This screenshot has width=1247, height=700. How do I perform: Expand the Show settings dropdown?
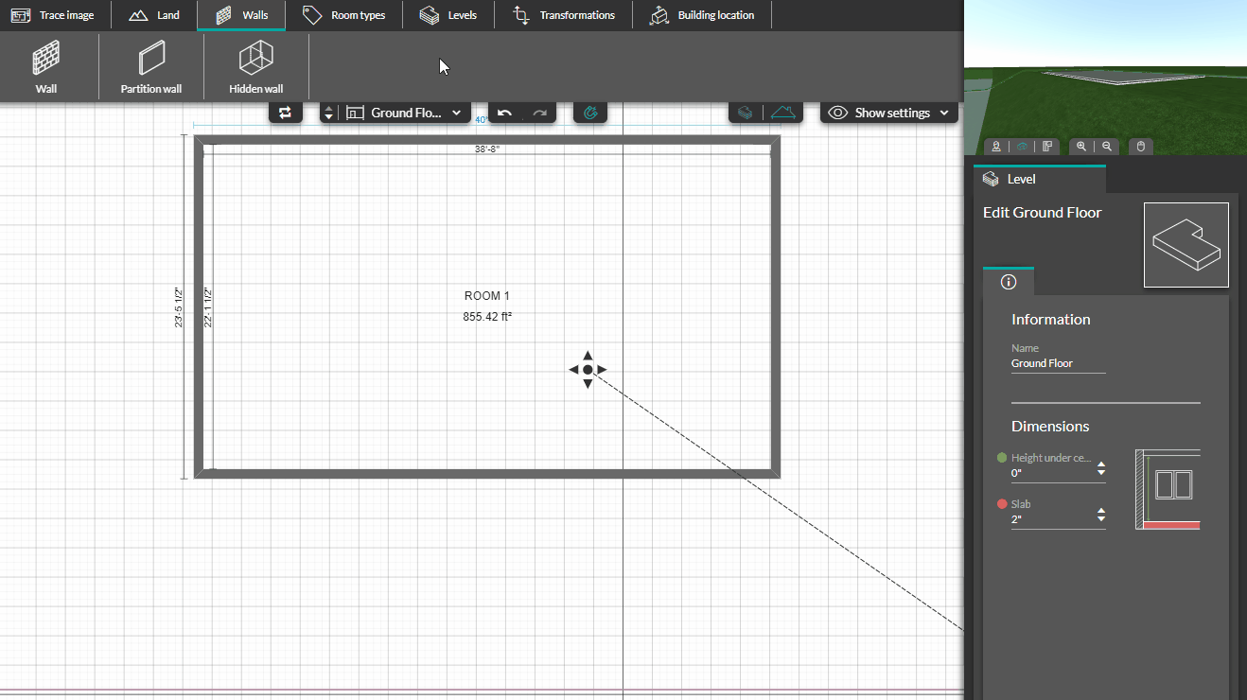point(888,113)
